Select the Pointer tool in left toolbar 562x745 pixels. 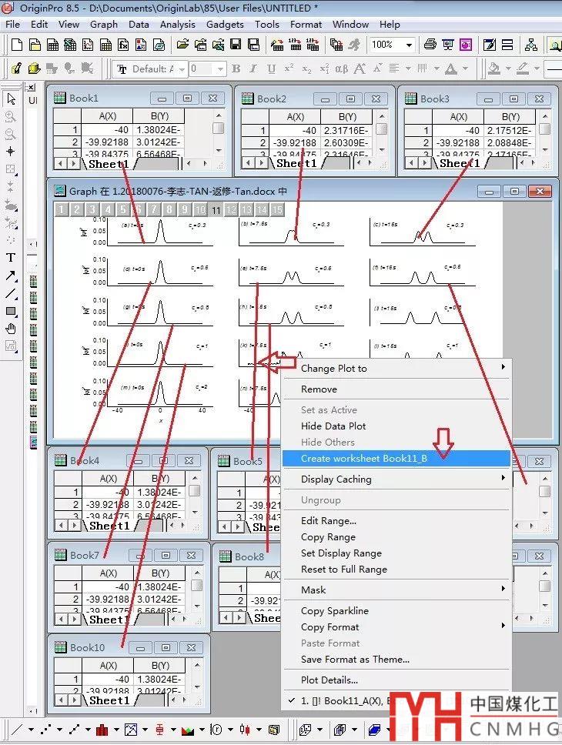point(11,99)
